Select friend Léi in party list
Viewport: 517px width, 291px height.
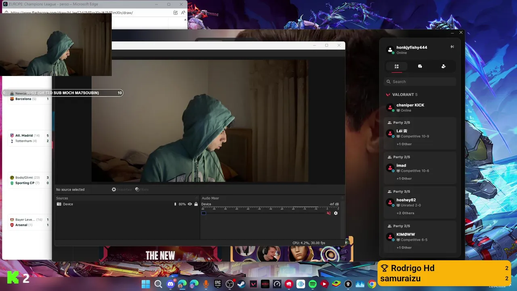pos(420,133)
